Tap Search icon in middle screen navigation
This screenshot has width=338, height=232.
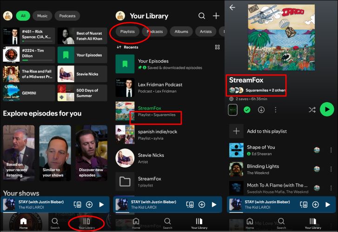pos(167,223)
